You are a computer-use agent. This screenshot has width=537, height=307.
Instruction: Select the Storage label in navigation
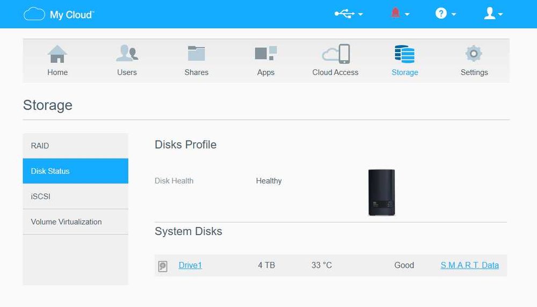(x=405, y=72)
